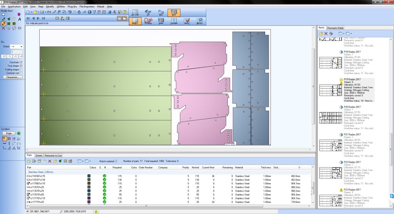This screenshot has width=394, height=214.
Task: Switch to the Remnants to Use tab
Action: coord(53,155)
